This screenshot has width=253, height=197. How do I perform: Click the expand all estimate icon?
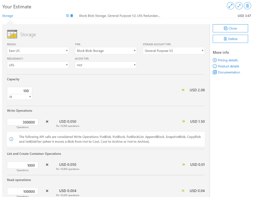point(230,6)
